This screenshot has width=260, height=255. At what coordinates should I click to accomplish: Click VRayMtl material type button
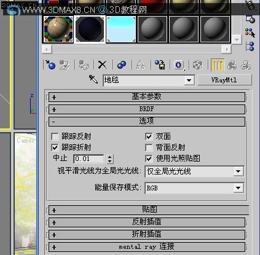[224, 80]
